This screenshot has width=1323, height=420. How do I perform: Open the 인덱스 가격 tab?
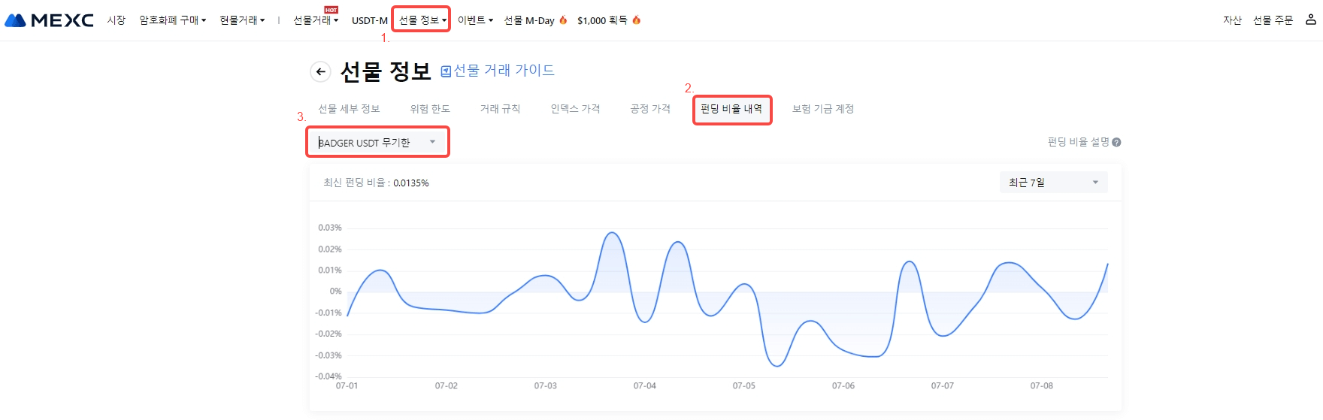(x=575, y=109)
